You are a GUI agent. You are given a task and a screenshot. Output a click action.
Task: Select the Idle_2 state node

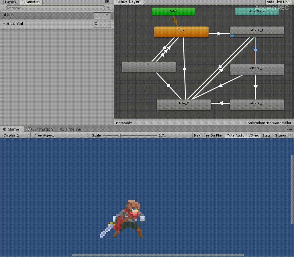184,105
